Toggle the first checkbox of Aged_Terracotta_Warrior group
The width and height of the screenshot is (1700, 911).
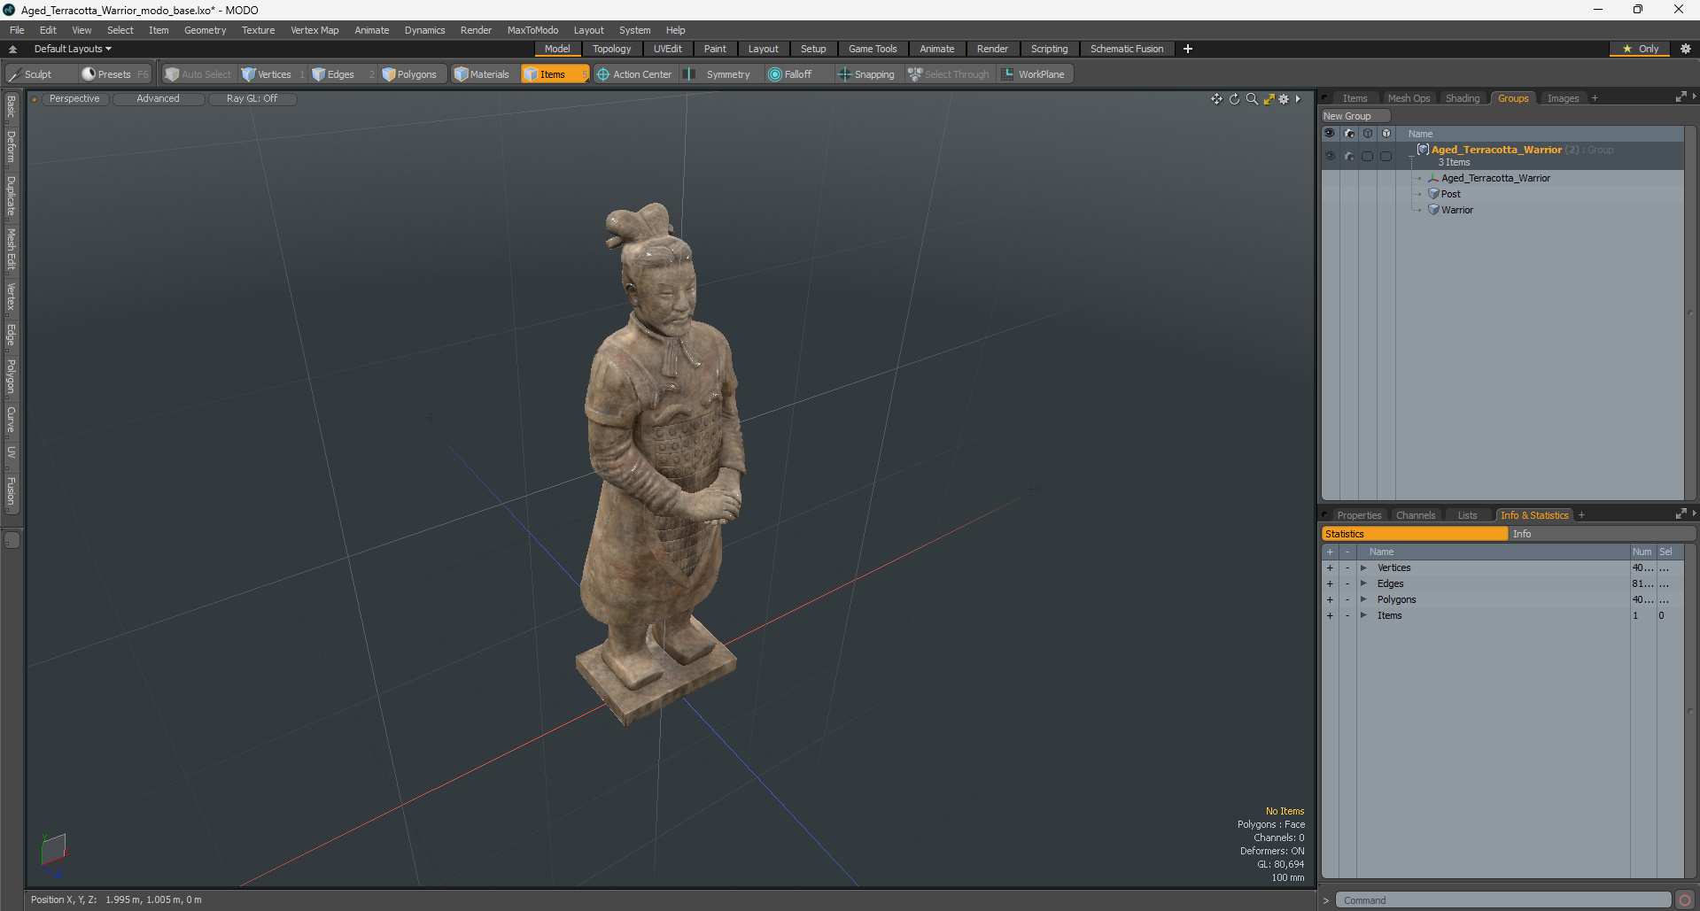tap(1367, 156)
